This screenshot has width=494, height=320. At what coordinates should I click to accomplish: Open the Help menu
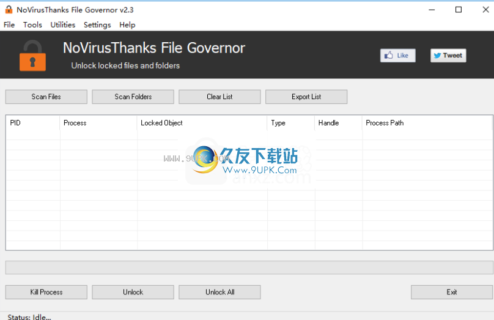tap(127, 24)
